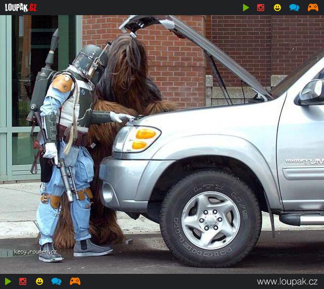Visit the www.loupak.cz link in the footer
The image size is (324, 289).
[x=287, y=281]
